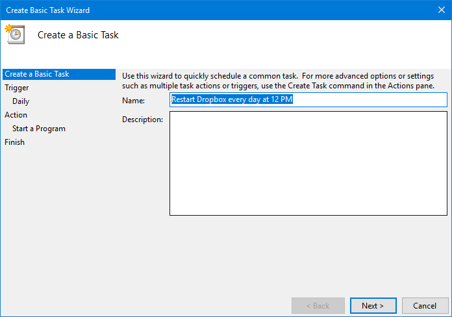Viewport: 452px width, 317px height.
Task: Select the Create a Basic Task step
Action: pos(59,74)
